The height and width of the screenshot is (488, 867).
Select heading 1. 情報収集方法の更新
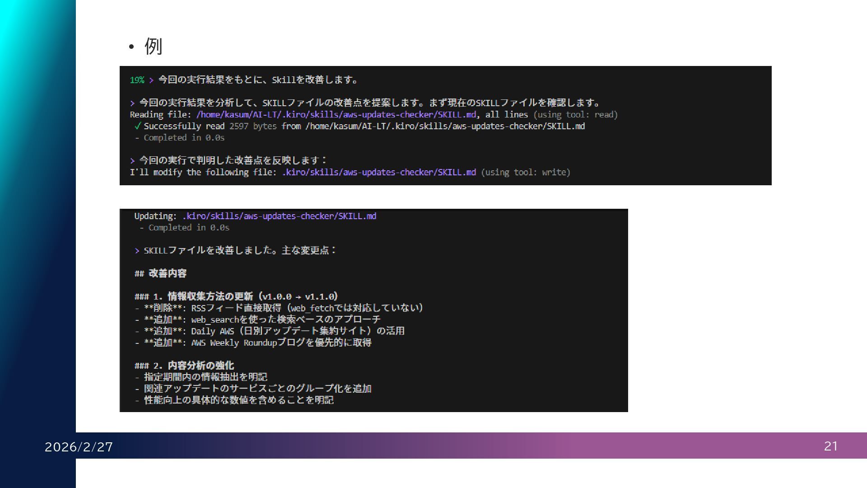coord(236,296)
